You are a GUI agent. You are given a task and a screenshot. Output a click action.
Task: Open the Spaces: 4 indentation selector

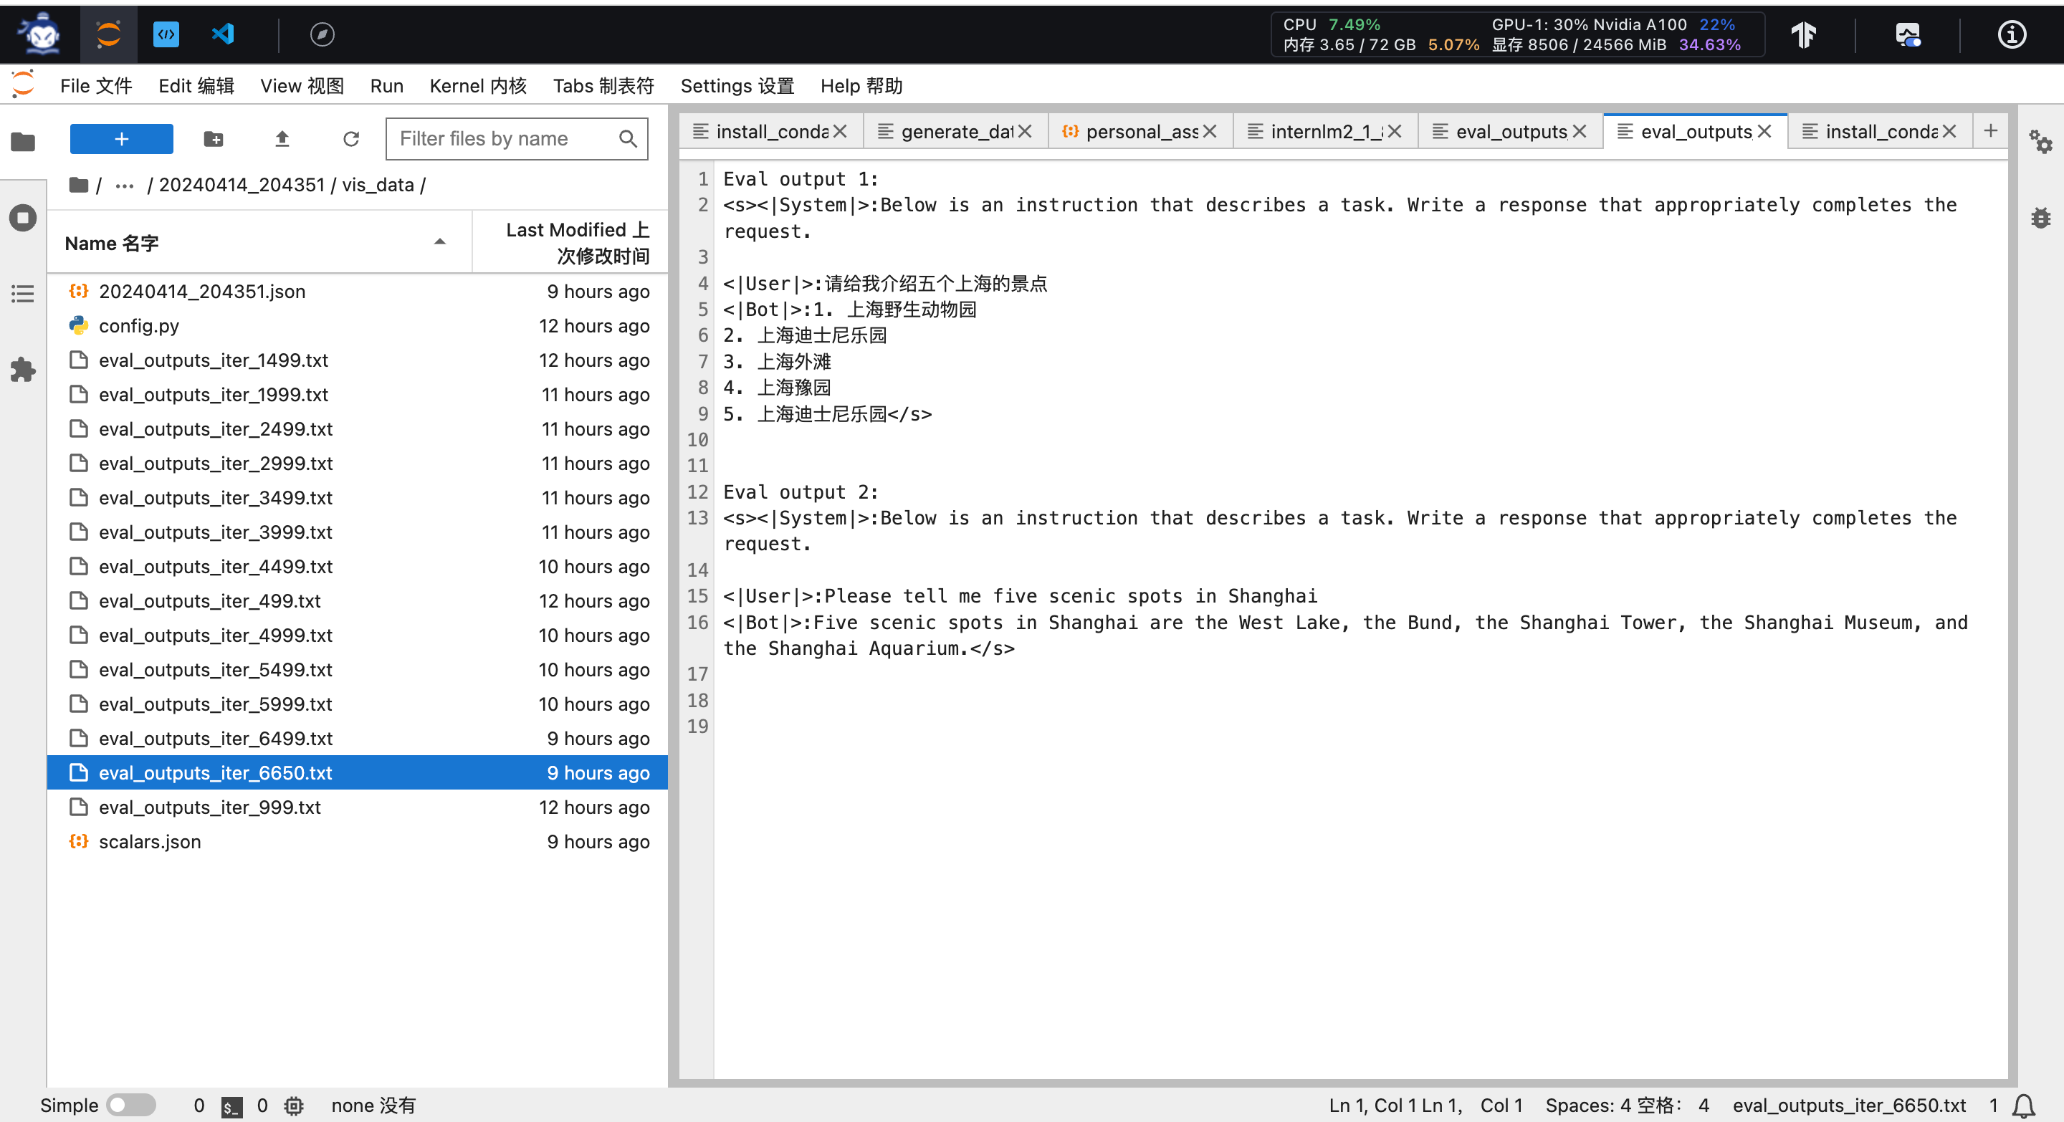tap(1627, 1106)
